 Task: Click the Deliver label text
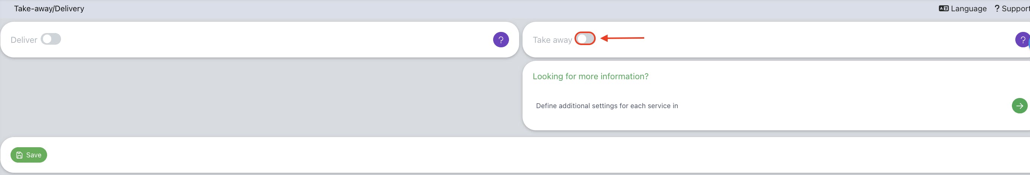click(24, 40)
